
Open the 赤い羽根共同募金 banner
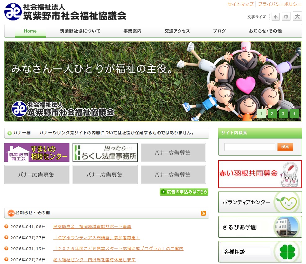pos(260,174)
